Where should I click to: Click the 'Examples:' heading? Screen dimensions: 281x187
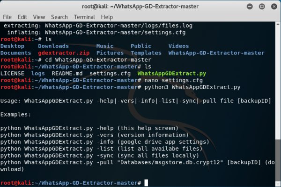coord(15,114)
